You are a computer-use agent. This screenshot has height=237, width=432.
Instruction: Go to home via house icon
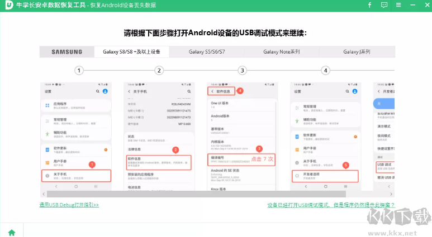[x=12, y=233]
